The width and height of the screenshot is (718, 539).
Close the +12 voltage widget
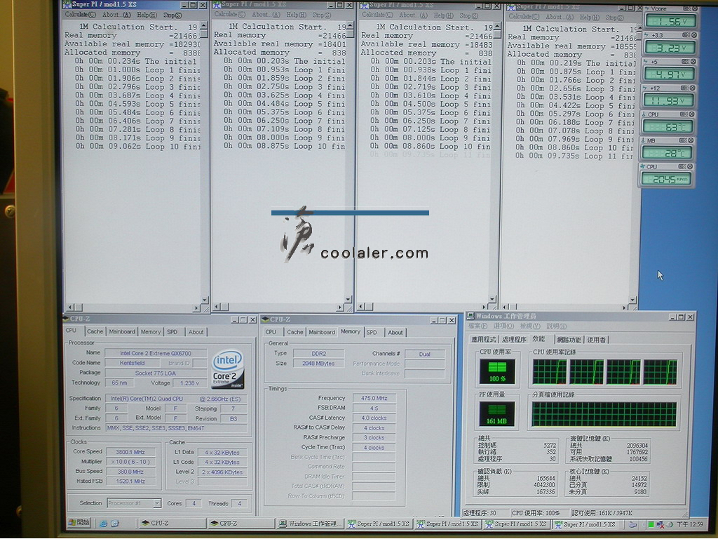point(693,88)
